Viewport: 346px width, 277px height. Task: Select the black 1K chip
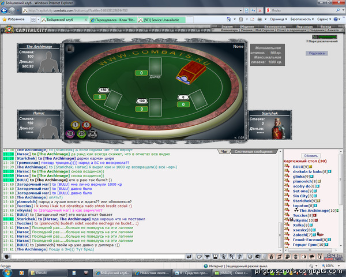coord(92,134)
